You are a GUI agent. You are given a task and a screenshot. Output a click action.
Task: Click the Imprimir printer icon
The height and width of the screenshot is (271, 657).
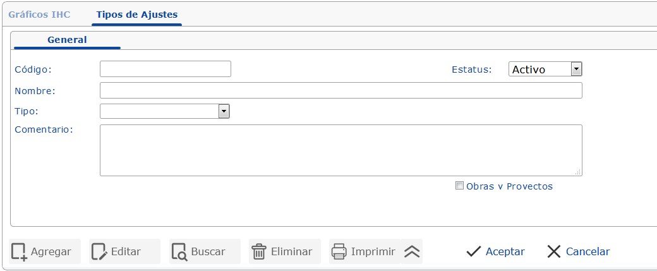339,251
